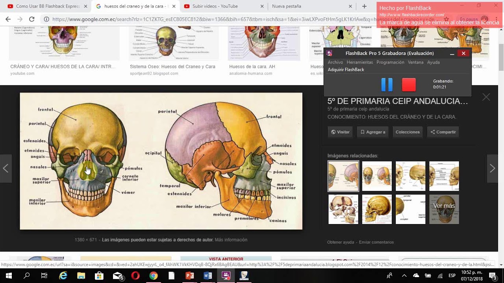
Task: Click Obtener ayuda link
Action: (340, 242)
